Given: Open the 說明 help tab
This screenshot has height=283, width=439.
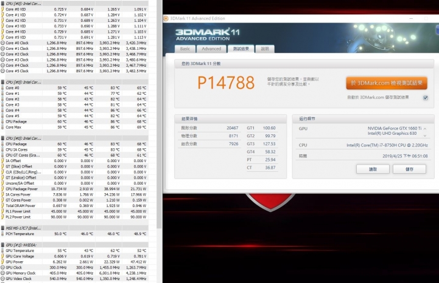Looking at the screenshot, I should (x=265, y=49).
